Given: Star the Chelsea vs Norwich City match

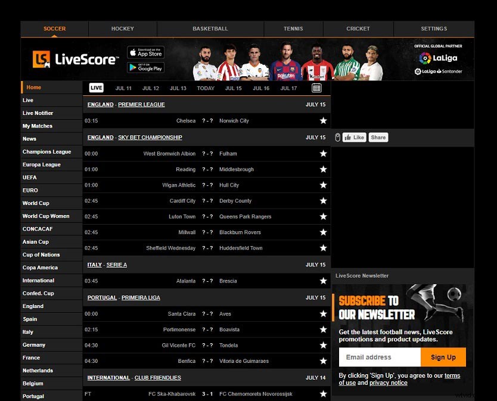Looking at the screenshot, I should [323, 120].
